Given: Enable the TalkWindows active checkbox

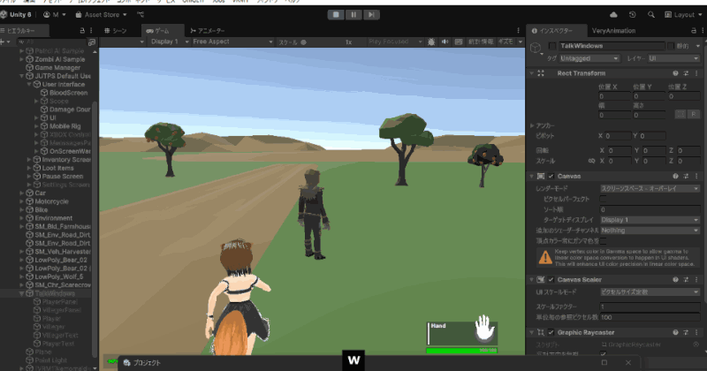Looking at the screenshot, I should pos(552,46).
